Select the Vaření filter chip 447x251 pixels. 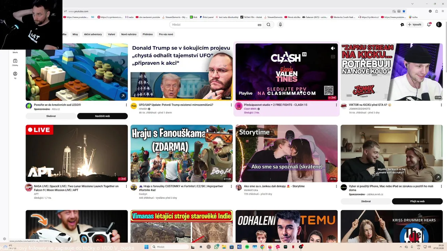tap(111, 35)
